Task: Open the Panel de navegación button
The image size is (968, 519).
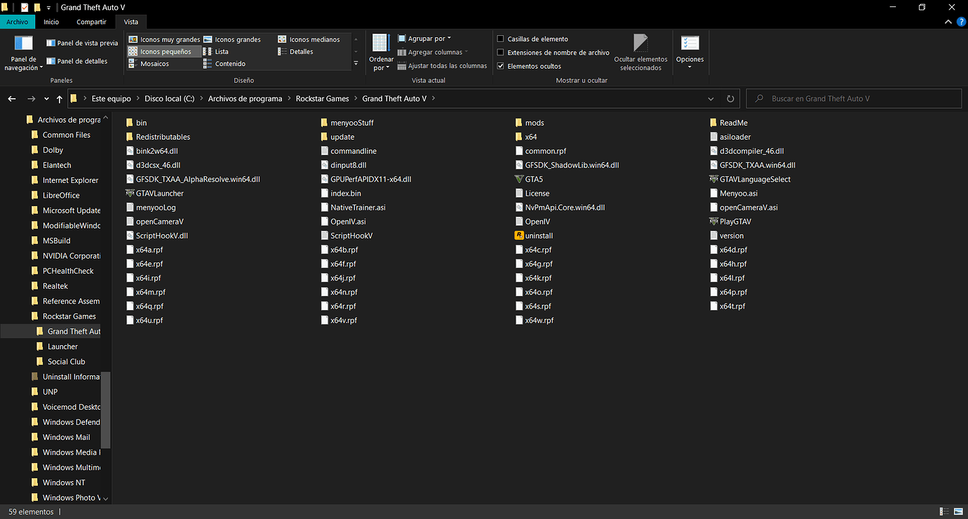Action: (24, 53)
